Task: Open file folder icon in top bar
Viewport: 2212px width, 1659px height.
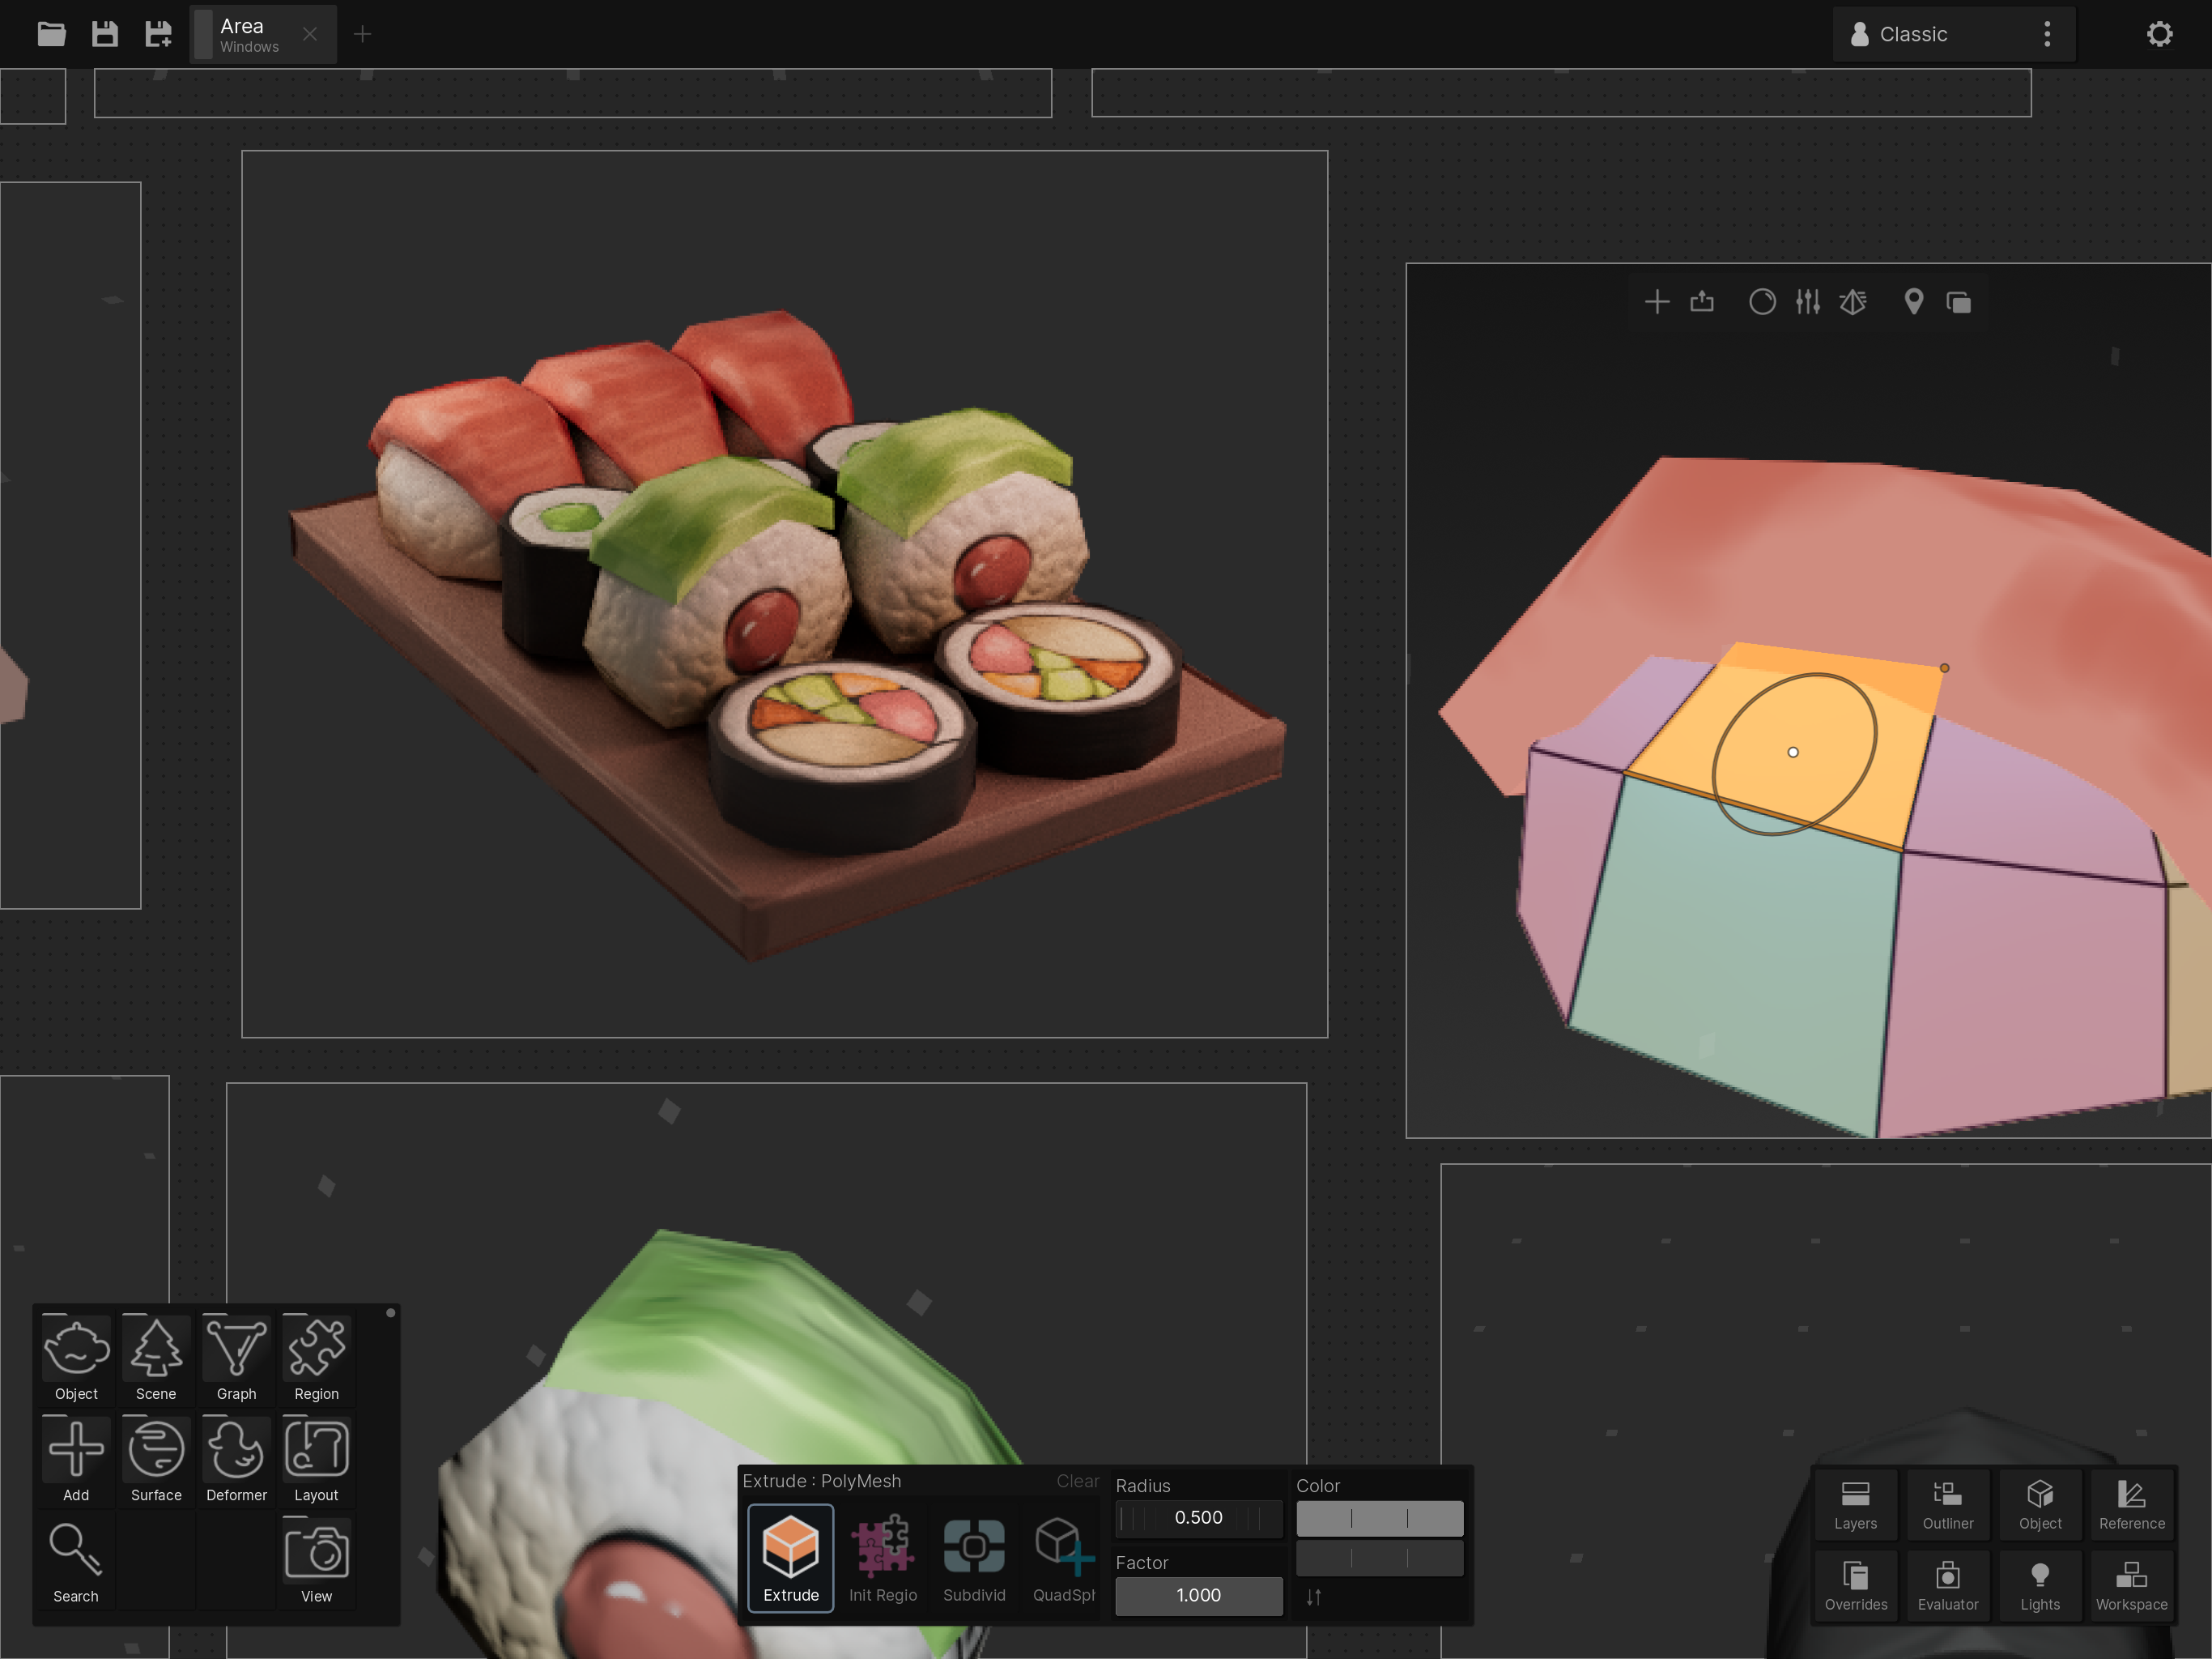Action: (x=51, y=34)
